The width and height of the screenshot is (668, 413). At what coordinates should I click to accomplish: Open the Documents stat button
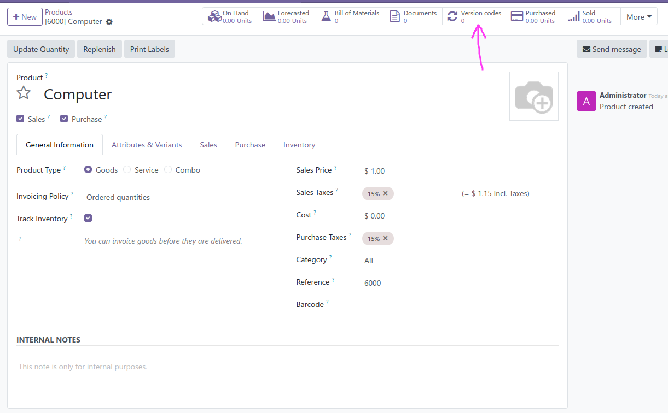[x=413, y=16]
